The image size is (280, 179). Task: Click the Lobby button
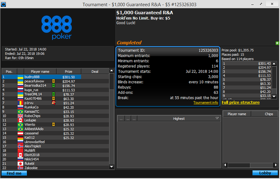265,173
